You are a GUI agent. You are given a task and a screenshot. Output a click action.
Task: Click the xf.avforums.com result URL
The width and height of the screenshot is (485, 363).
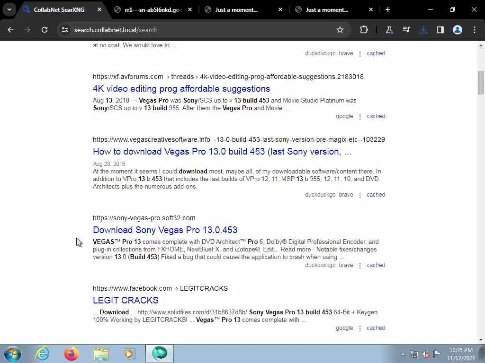(228, 77)
